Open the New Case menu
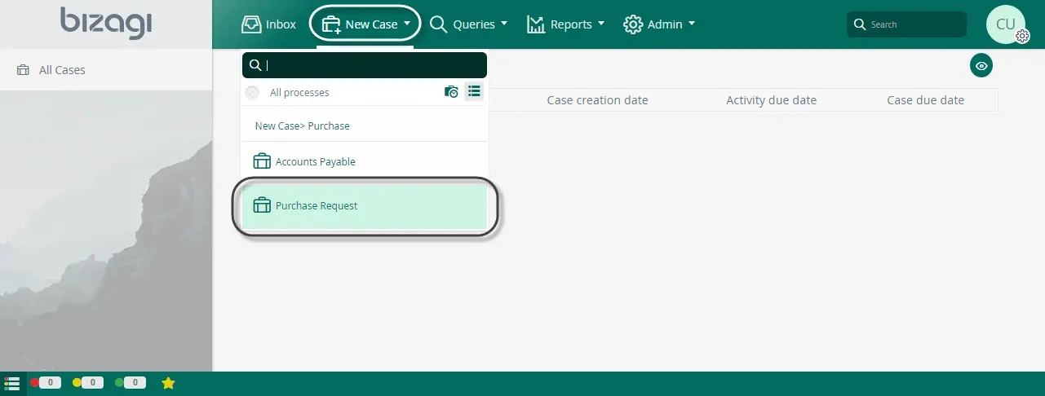Screen dimensions: 1045x396 coord(365,24)
